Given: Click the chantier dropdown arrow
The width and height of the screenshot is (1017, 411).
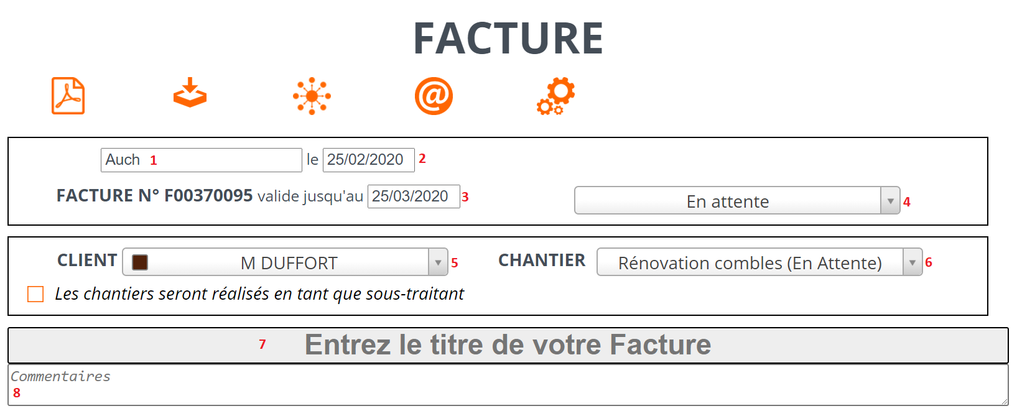Looking at the screenshot, I should 913,262.
